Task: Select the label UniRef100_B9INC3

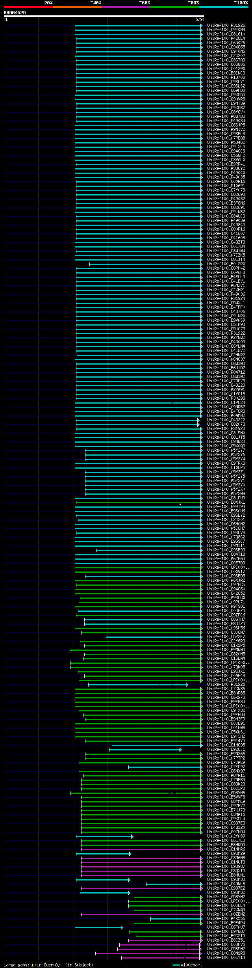Action: click(x=226, y=73)
